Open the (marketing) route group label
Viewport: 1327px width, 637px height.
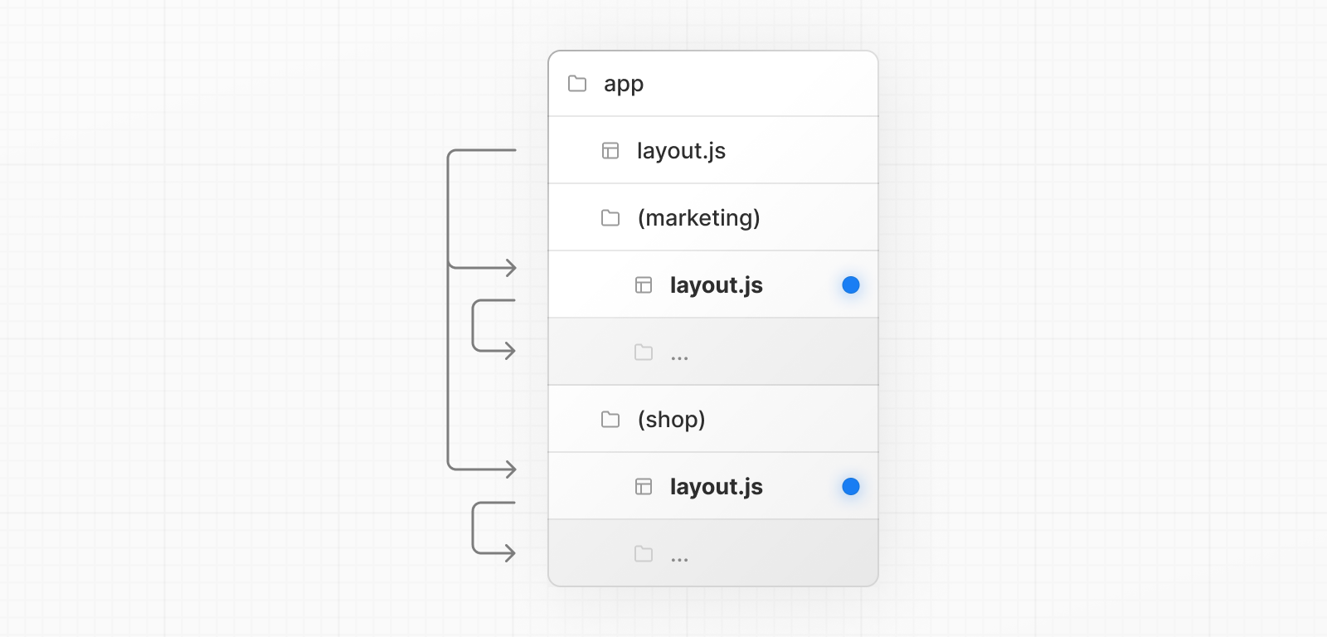(x=698, y=218)
